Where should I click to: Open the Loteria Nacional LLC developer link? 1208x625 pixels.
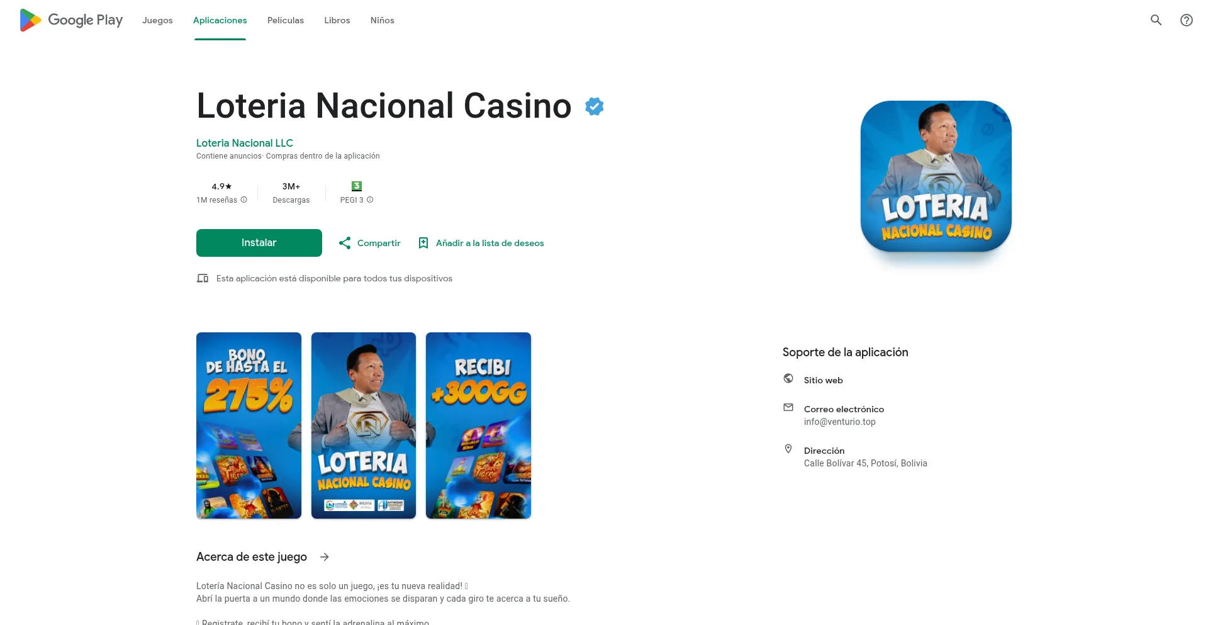[x=245, y=143]
